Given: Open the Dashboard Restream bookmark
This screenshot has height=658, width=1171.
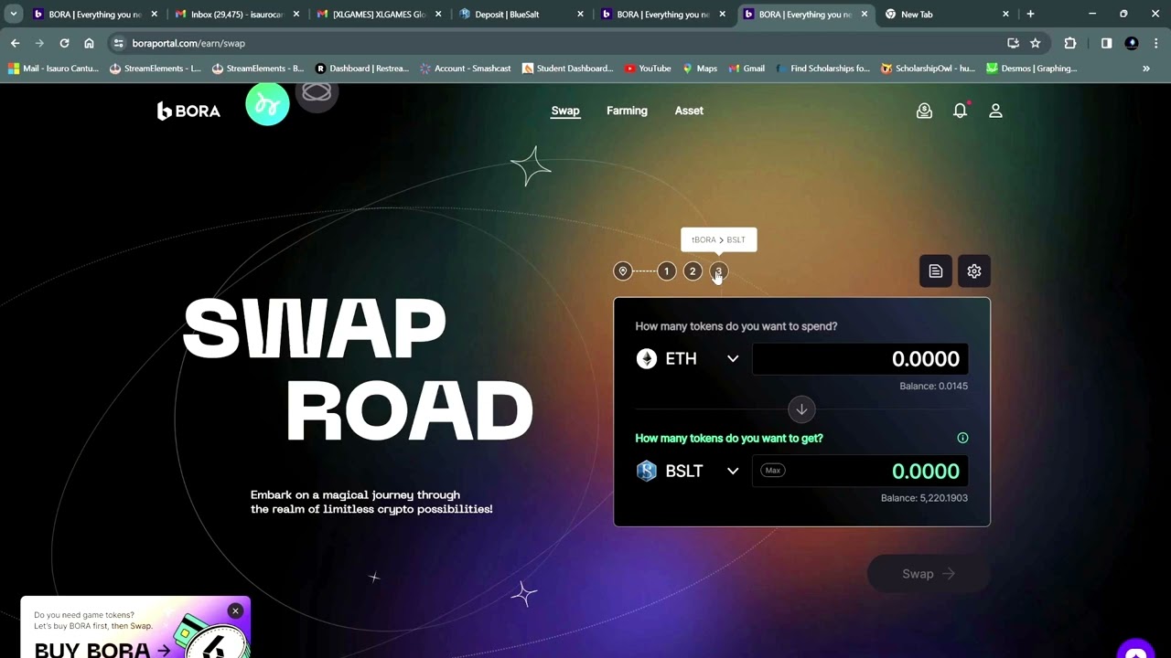Looking at the screenshot, I should pyautogui.click(x=361, y=69).
